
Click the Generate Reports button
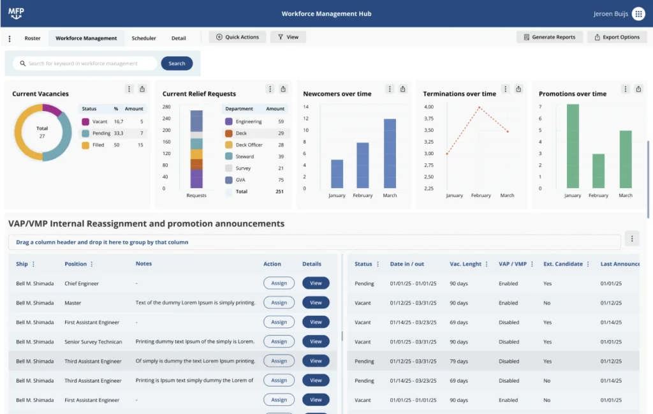(549, 37)
